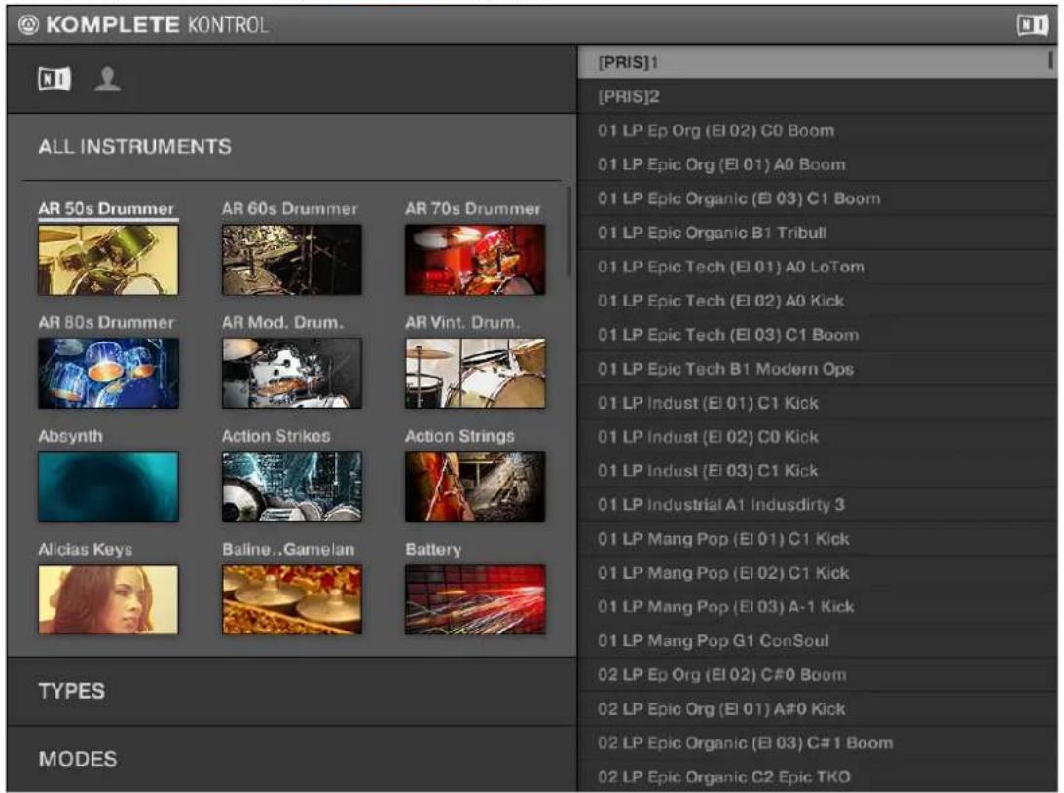The image size is (1064, 793).
Task: Click the Komplete Kontrol logo icon
Action: pyautogui.click(x=28, y=25)
